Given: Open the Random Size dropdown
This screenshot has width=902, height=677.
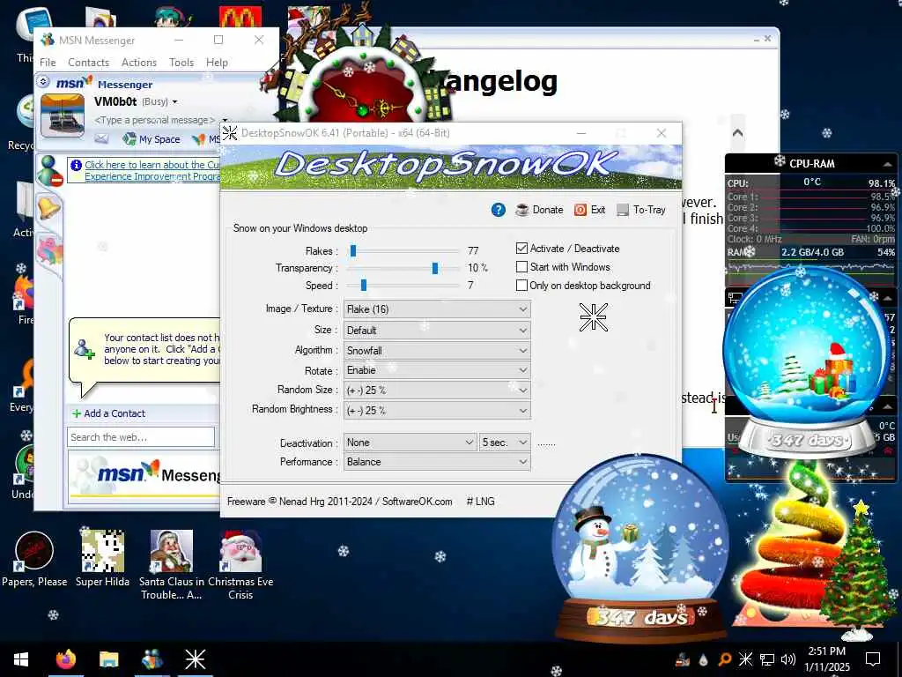Looking at the screenshot, I should pos(437,390).
